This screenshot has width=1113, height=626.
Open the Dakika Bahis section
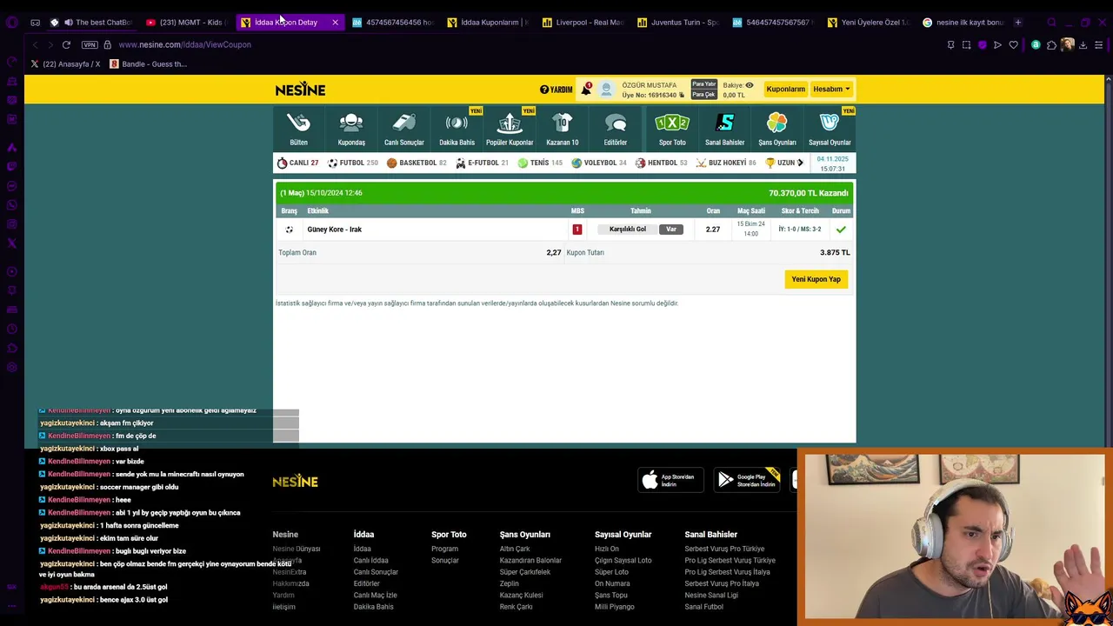[457, 129]
